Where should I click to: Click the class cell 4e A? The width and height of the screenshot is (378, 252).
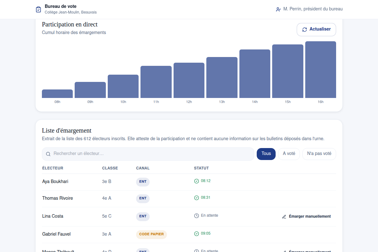106,198
